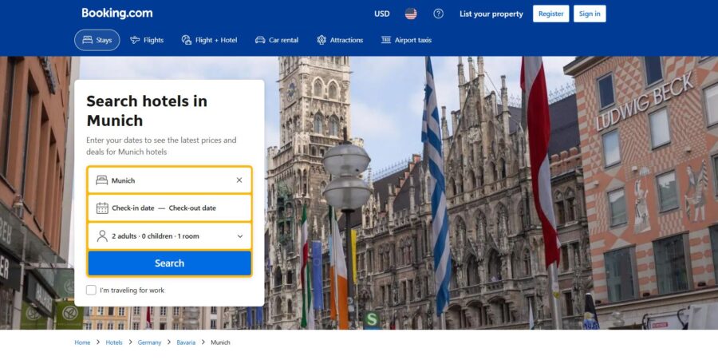
Task: Expand the guests and rooms dropdown chevron
Action: click(239, 236)
